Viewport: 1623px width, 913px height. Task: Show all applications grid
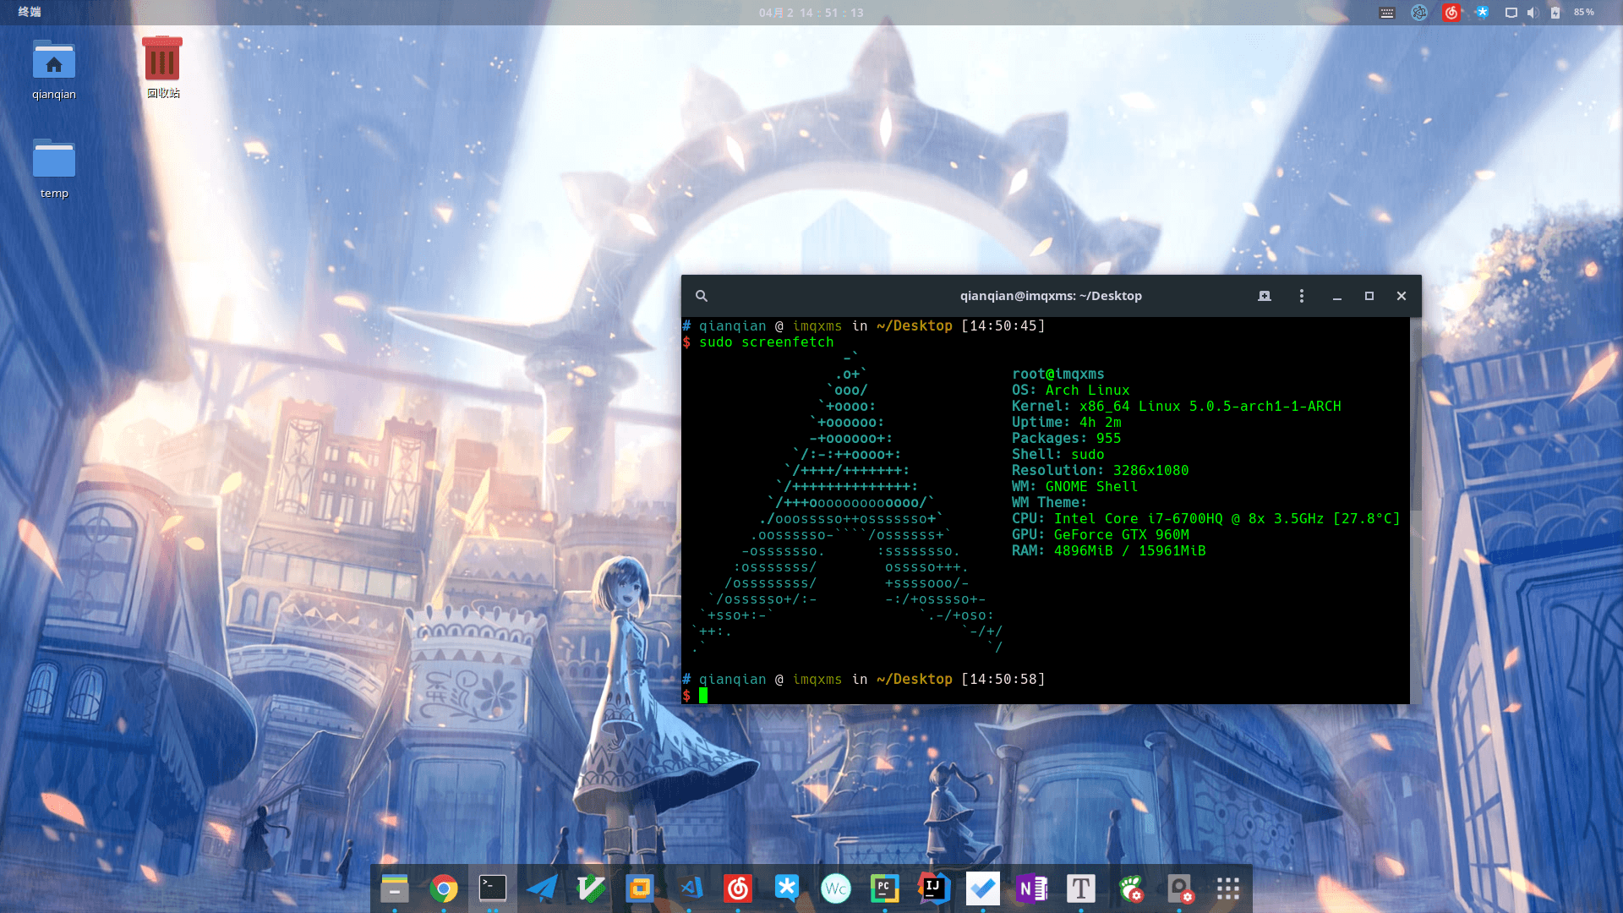click(1228, 888)
